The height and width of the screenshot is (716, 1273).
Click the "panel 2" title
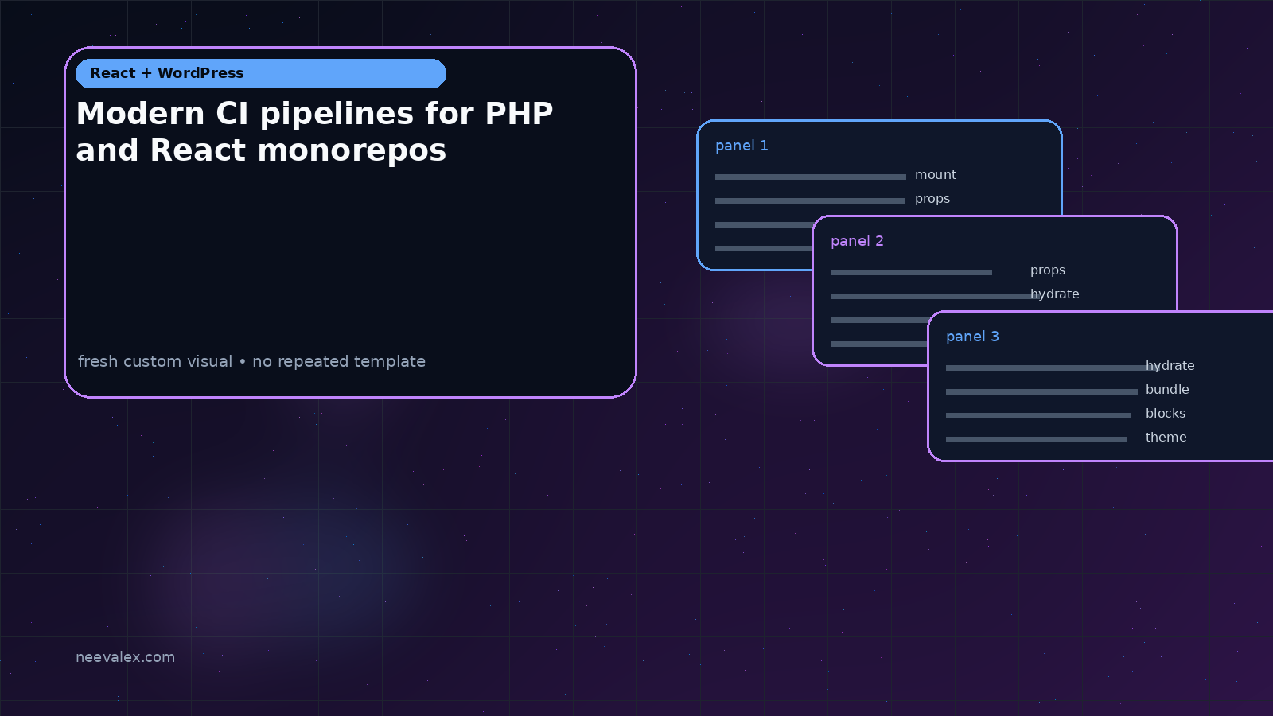tap(857, 241)
